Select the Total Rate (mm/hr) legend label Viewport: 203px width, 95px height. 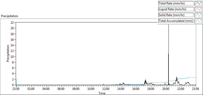tap(176, 3)
